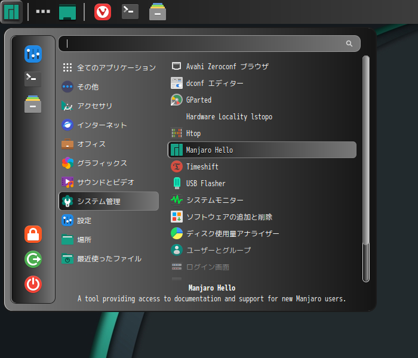Open ソフトウェアの追加と削除
The image size is (418, 358).
262,217
